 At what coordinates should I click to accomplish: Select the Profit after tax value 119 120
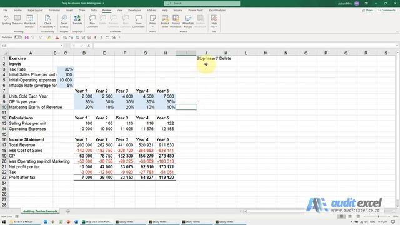pos(166,177)
